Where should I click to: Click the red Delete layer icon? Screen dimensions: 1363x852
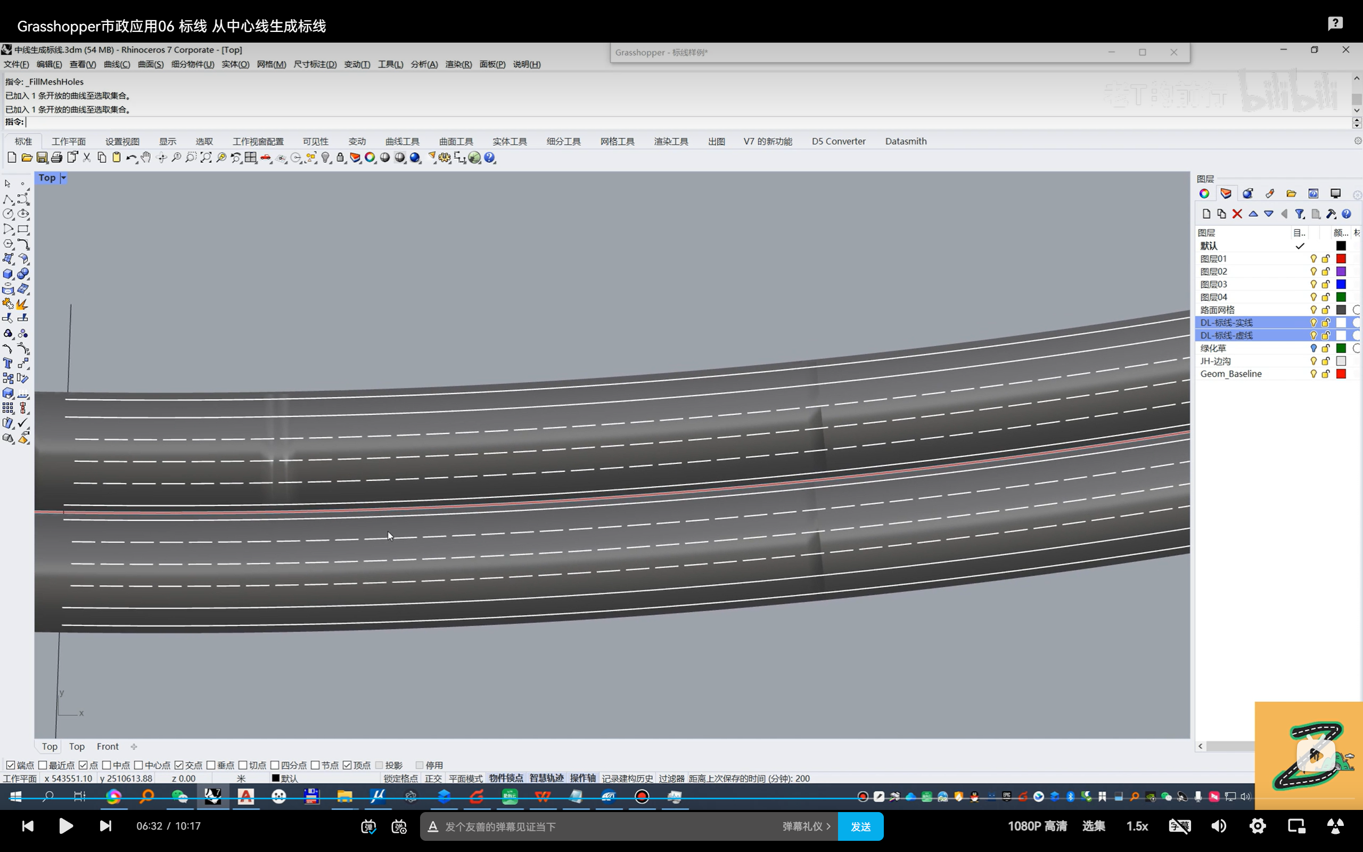(1237, 214)
